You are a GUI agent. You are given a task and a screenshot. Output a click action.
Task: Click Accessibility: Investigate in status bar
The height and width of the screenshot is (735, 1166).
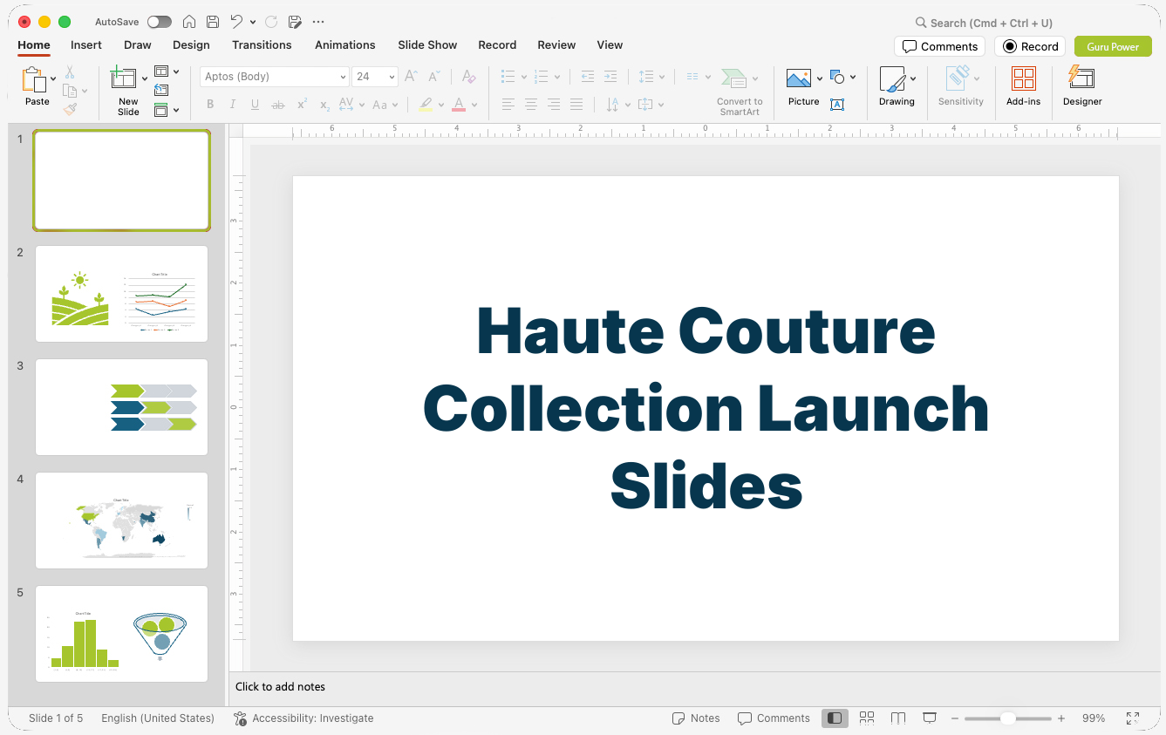click(x=303, y=718)
